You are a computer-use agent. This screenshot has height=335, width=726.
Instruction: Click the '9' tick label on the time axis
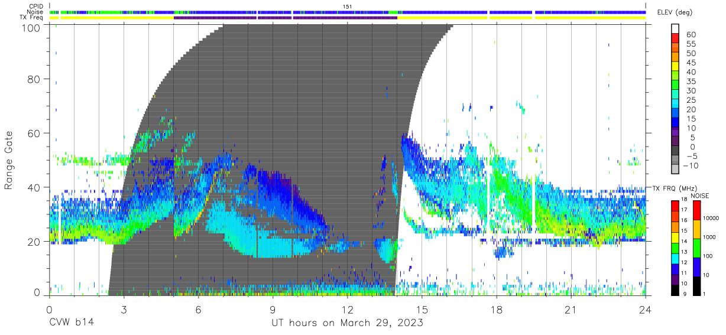click(273, 310)
